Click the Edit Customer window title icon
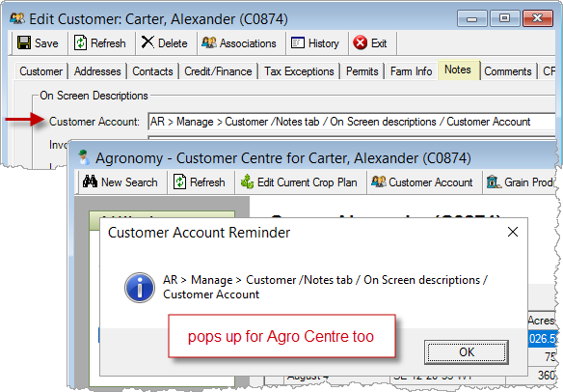Viewport: 563px width, 392px height. (x=17, y=18)
